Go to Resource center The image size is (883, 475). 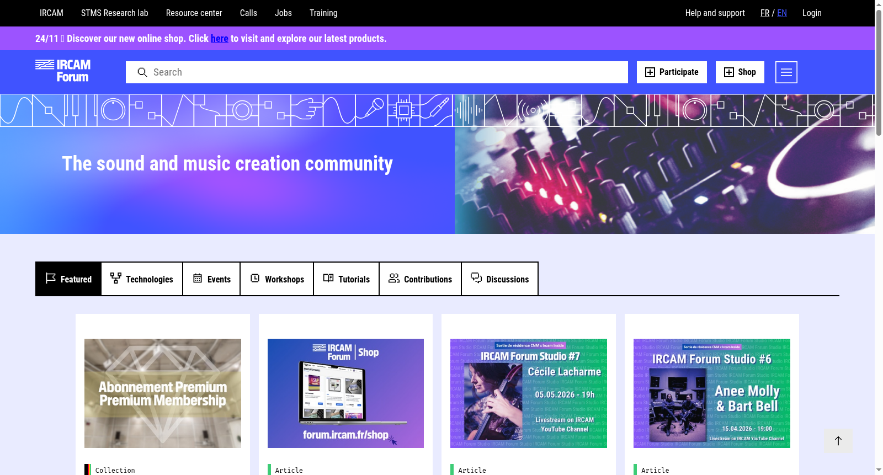(x=194, y=13)
